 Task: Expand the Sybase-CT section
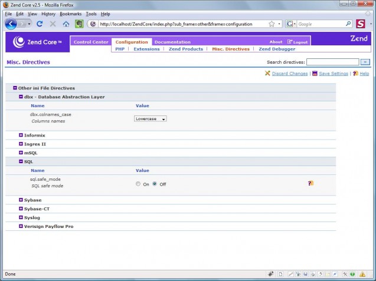[x=21, y=209]
